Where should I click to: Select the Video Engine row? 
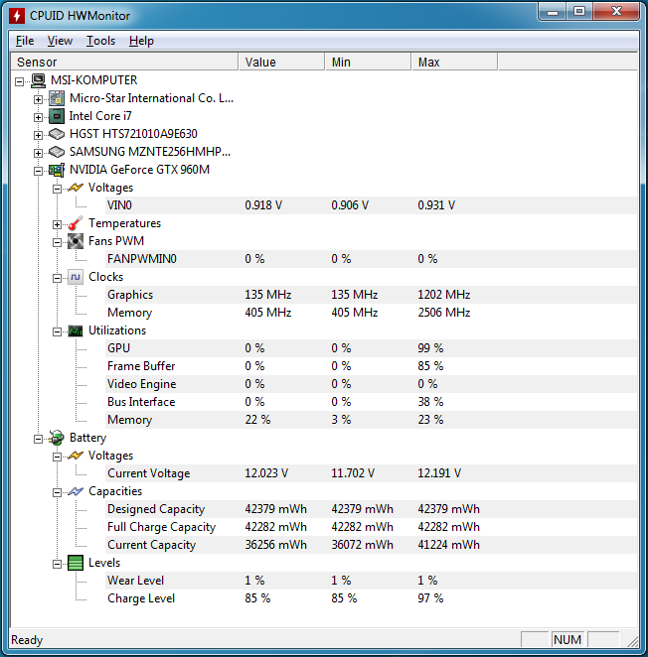click(x=372, y=384)
